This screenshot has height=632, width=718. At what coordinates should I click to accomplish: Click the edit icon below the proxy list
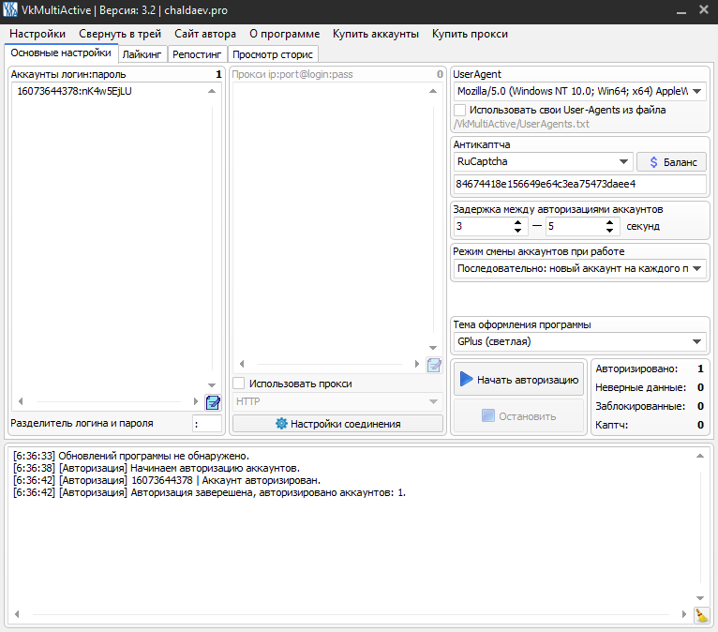coord(434,365)
